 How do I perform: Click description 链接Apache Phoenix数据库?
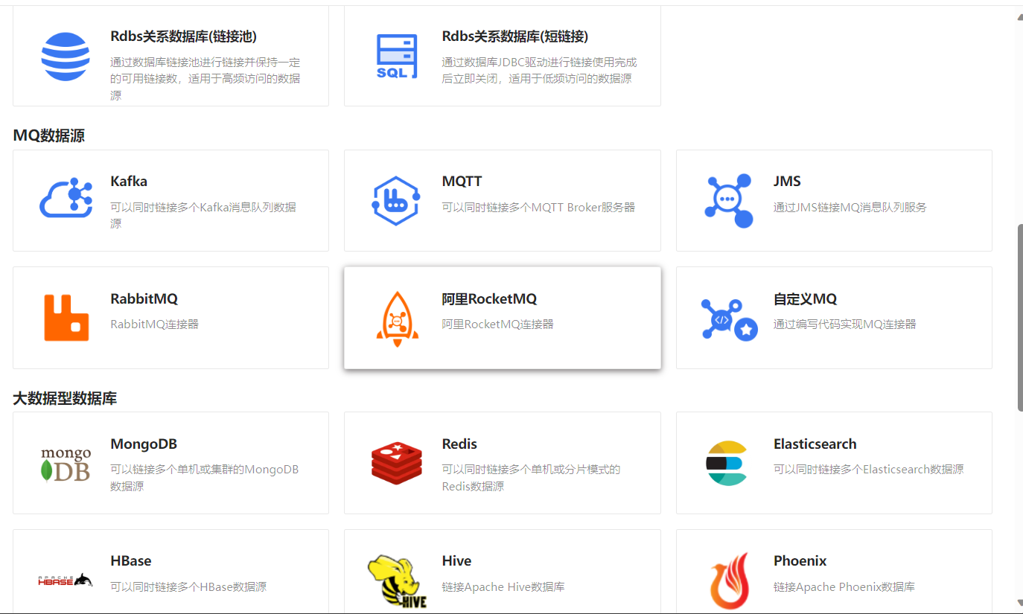pos(844,587)
